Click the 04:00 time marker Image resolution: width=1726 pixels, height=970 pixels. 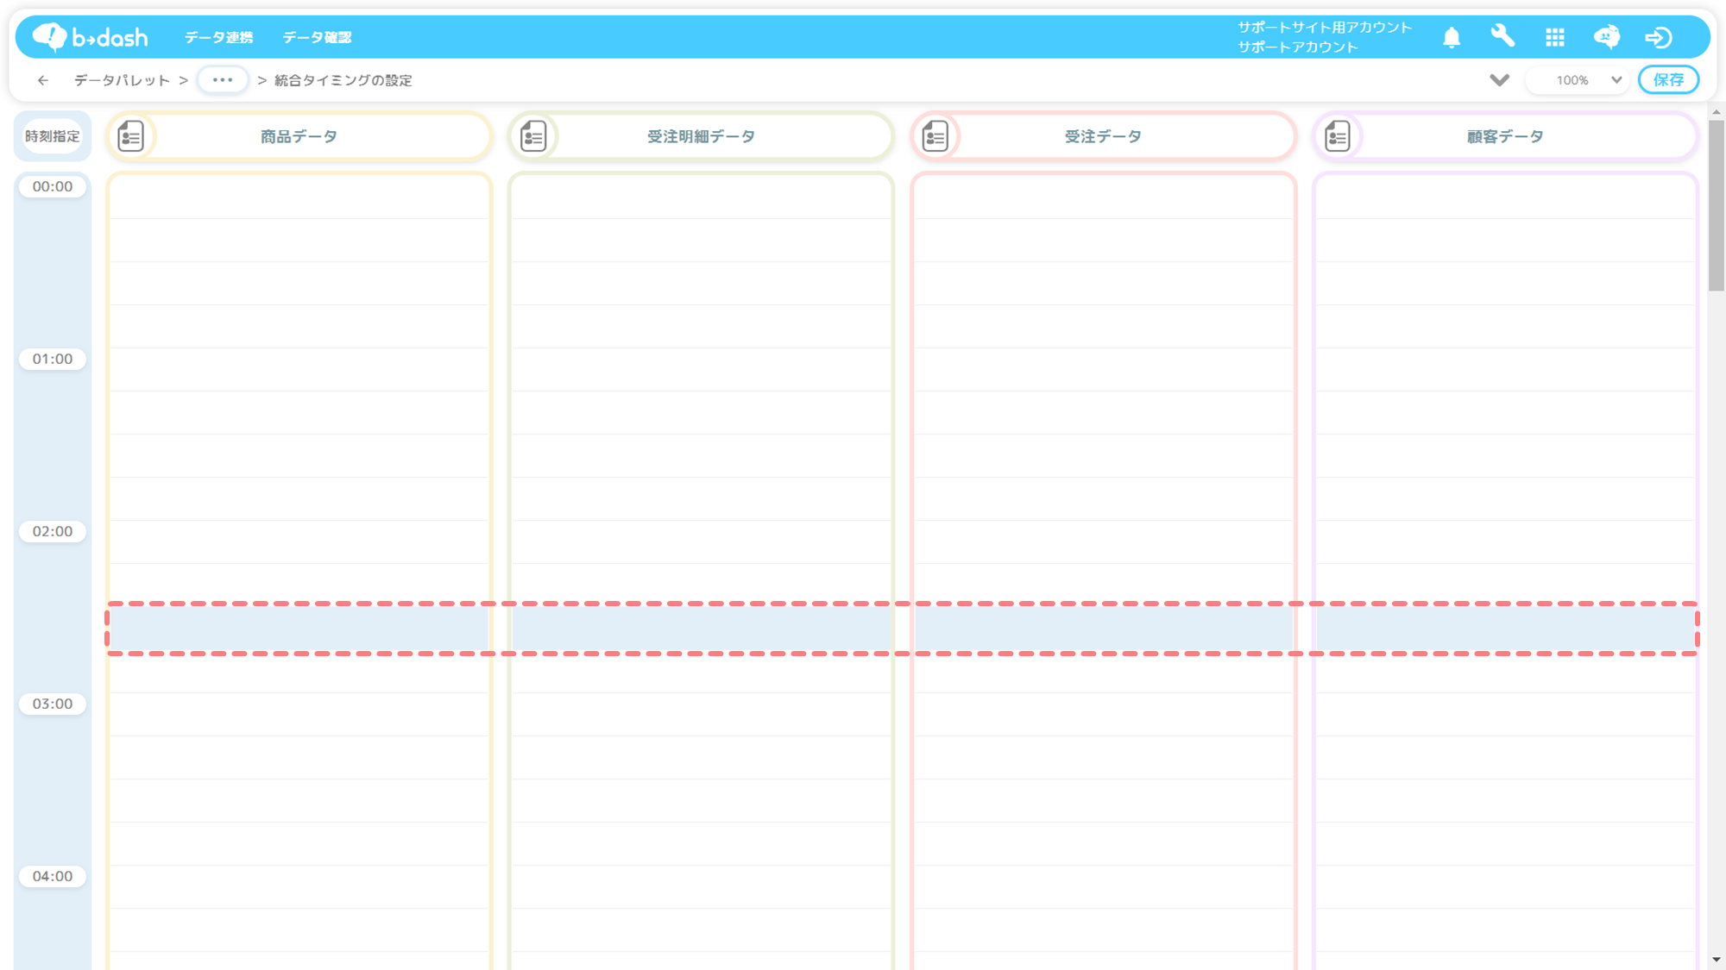click(53, 876)
